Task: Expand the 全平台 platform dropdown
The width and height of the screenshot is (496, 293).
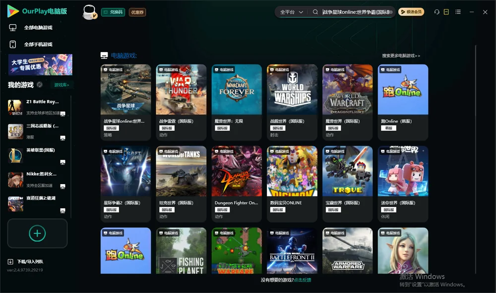Action: 291,12
